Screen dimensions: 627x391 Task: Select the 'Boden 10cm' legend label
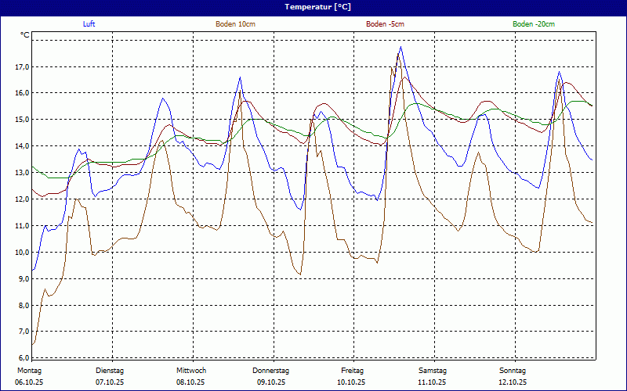(x=235, y=24)
